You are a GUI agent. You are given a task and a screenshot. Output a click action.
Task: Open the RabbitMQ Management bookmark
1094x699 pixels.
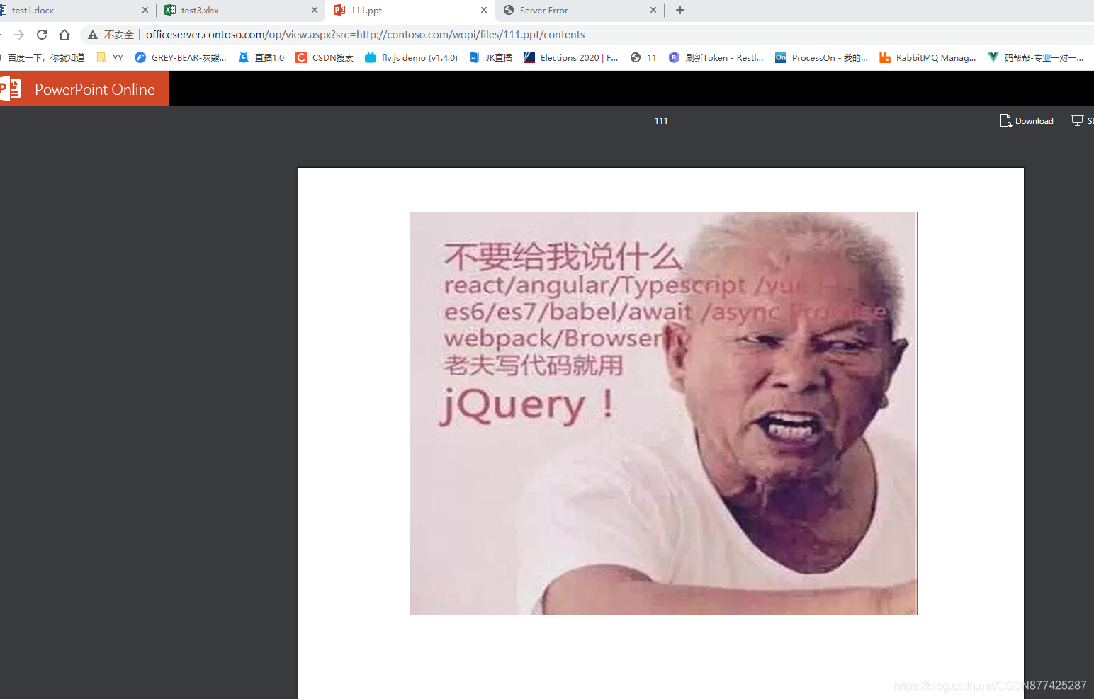[x=927, y=58]
